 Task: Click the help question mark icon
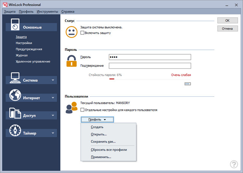[234, 164]
